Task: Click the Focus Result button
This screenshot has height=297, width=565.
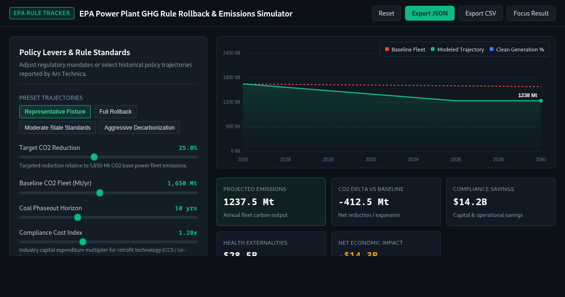Action: [531, 13]
